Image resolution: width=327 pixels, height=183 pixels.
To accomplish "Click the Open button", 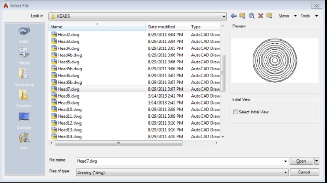I will tap(301, 161).
